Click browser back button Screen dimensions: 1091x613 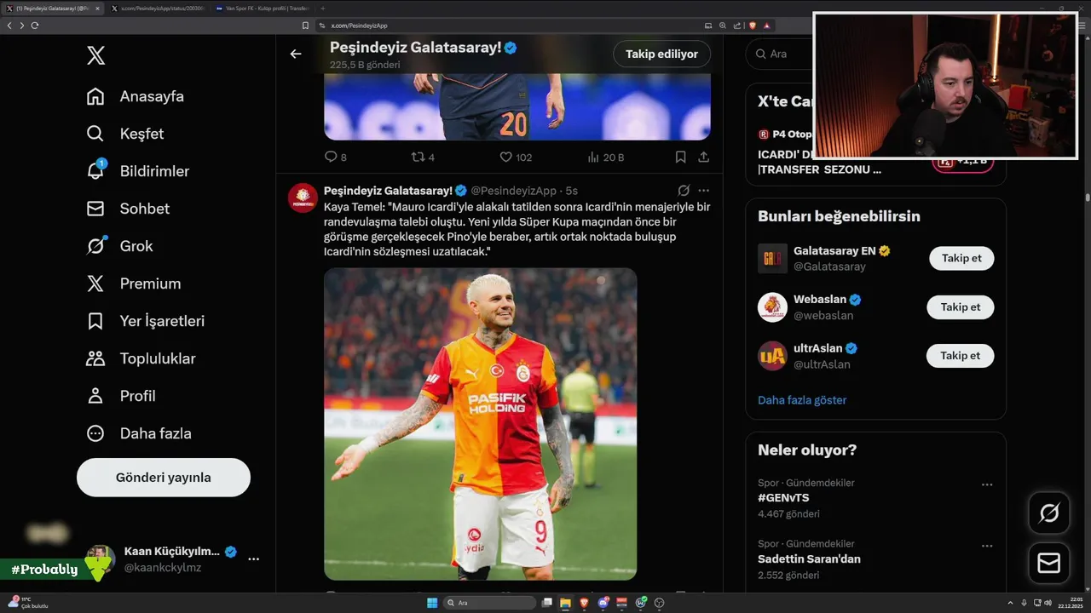(9, 26)
